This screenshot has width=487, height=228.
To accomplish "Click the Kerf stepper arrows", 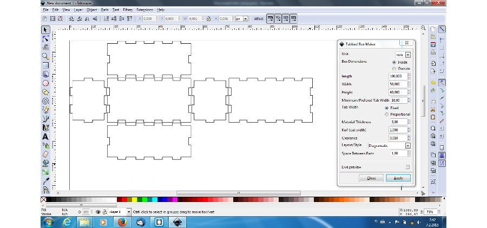I will point(409,130).
